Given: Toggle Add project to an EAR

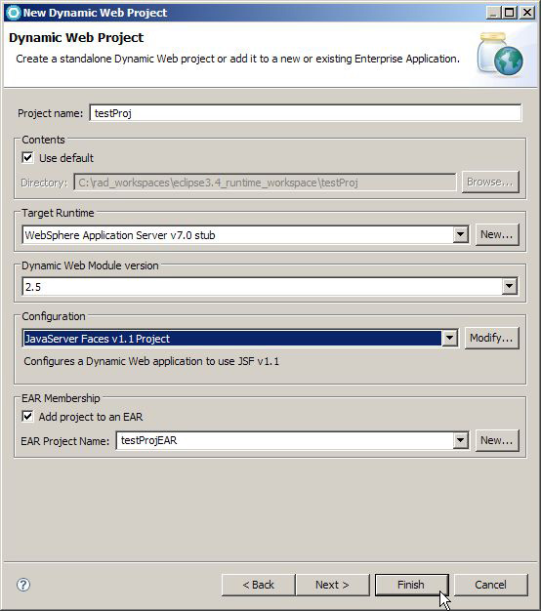Looking at the screenshot, I should click(27, 417).
